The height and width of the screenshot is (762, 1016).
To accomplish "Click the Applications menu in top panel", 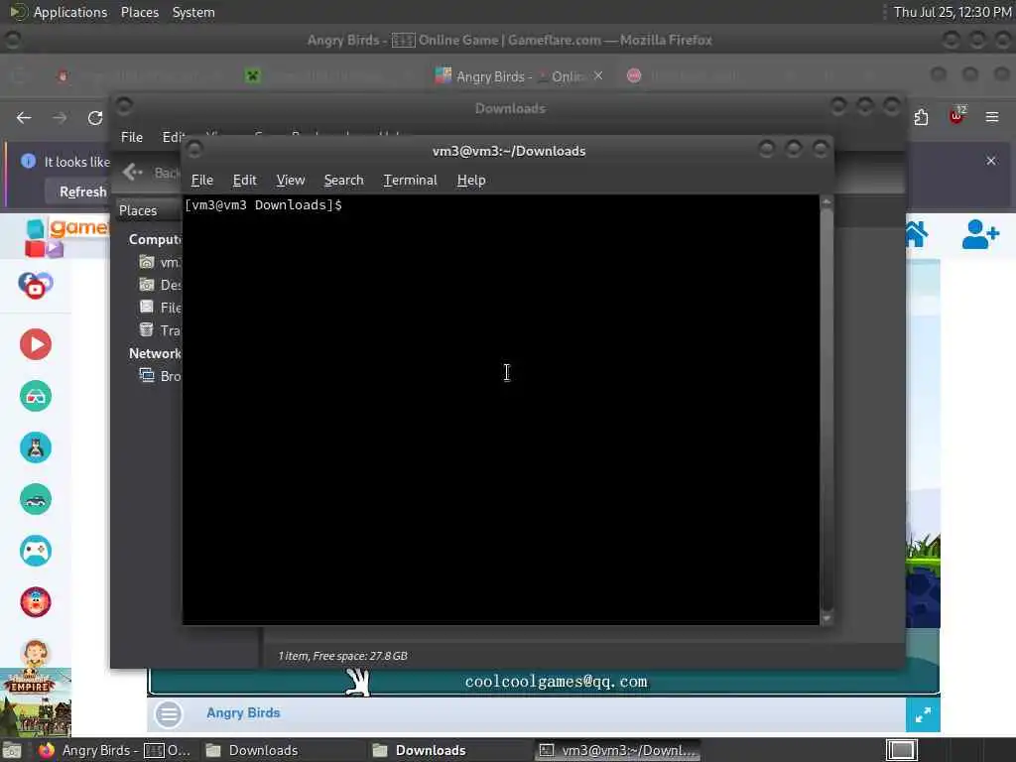I will tap(70, 12).
